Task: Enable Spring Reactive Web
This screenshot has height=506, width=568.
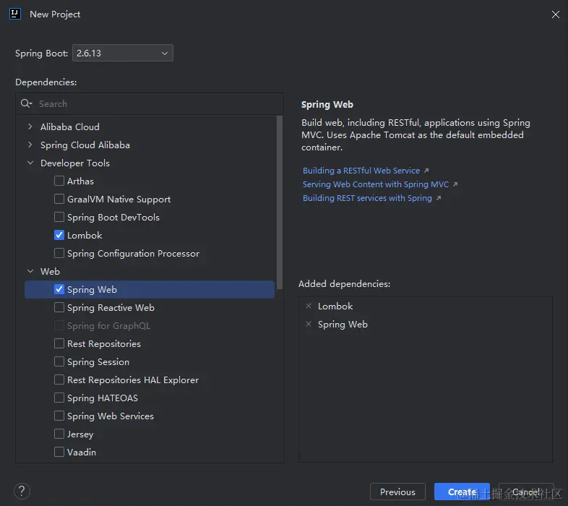Action: pyautogui.click(x=59, y=307)
